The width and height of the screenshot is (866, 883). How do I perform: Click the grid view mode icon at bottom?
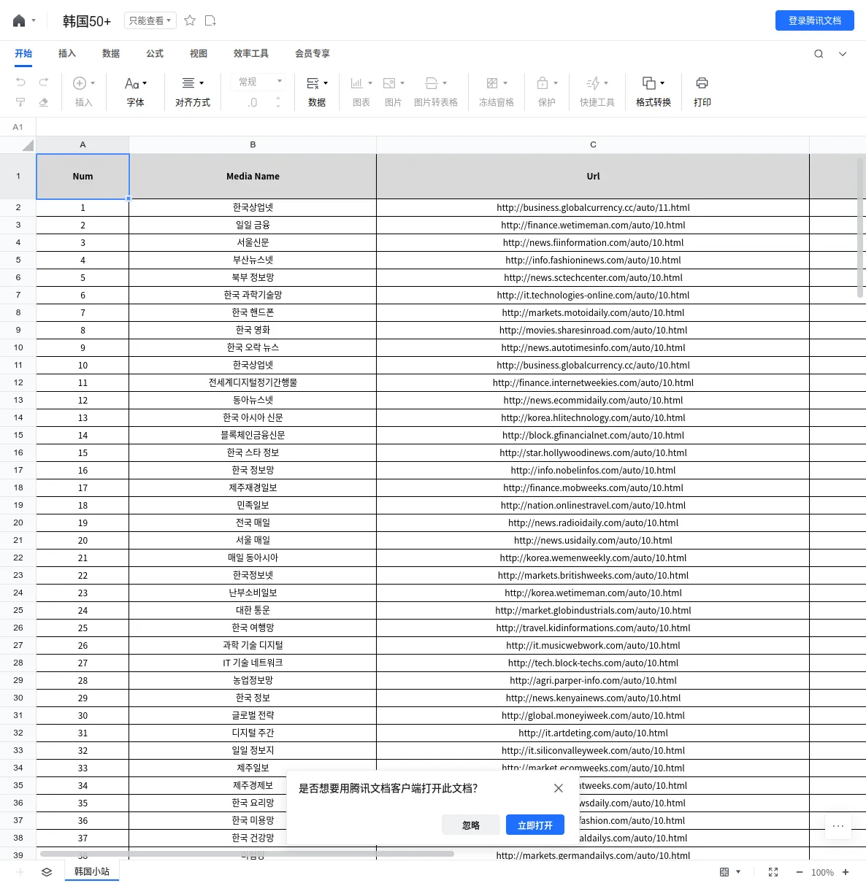pyautogui.click(x=724, y=872)
